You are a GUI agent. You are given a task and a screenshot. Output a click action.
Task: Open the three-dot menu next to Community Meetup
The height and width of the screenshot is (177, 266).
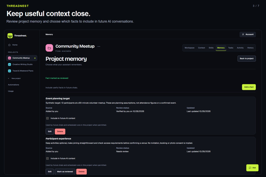99,46
